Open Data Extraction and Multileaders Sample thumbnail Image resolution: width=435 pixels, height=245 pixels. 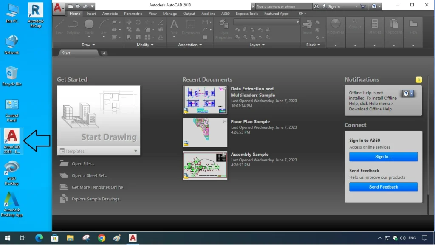tap(205, 100)
